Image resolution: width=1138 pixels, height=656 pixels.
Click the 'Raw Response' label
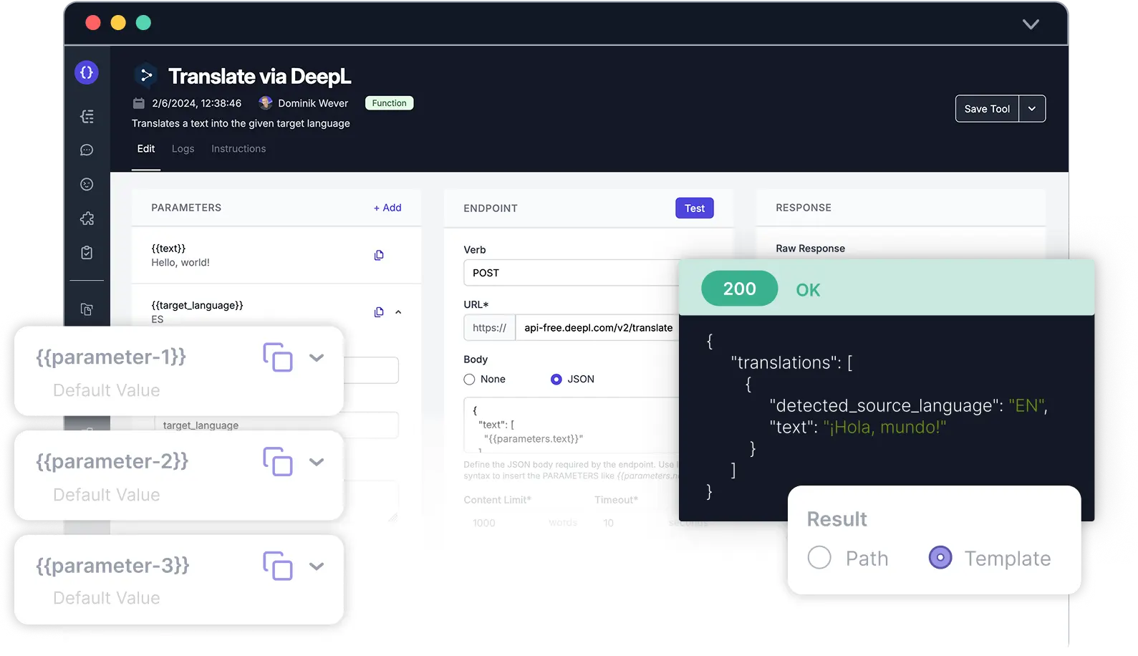pyautogui.click(x=810, y=249)
